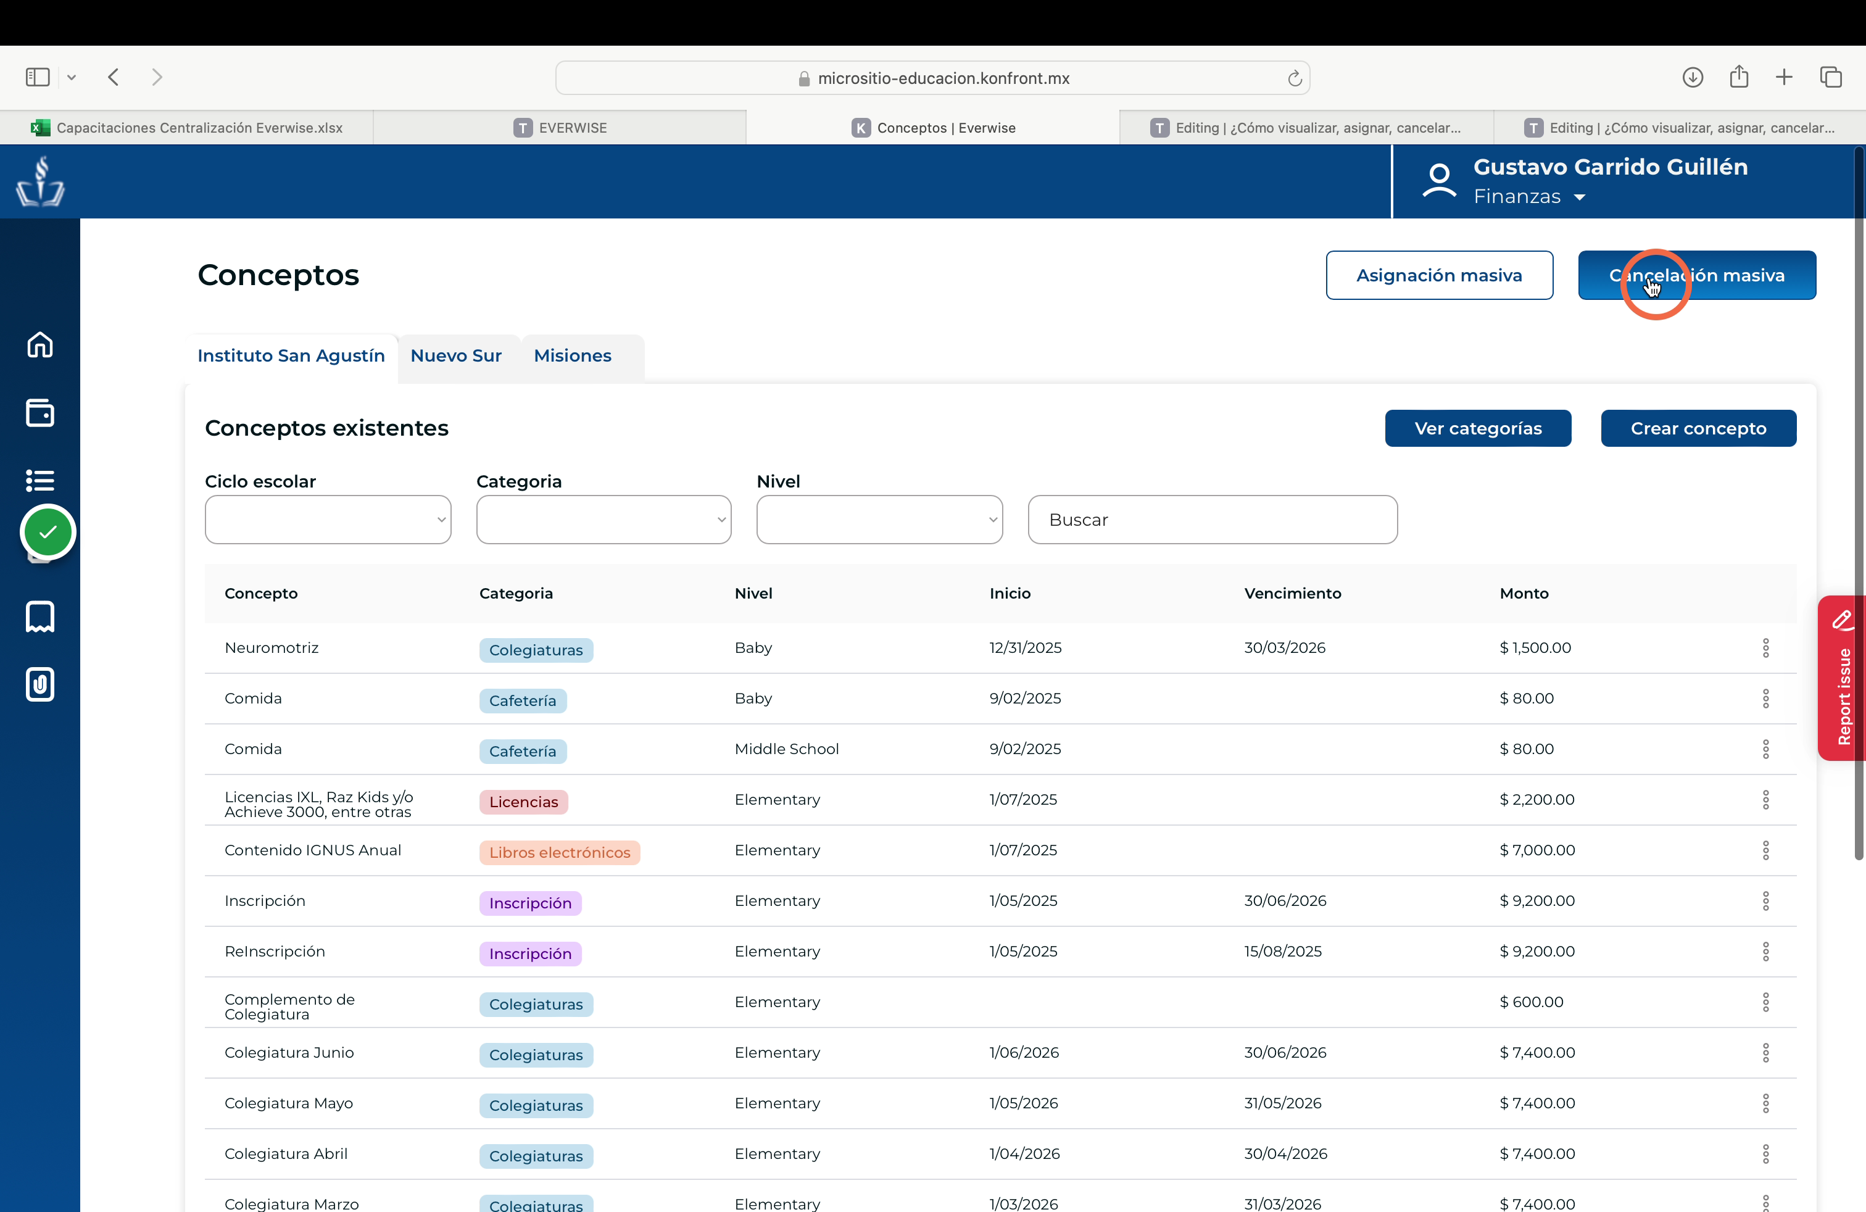Open the three-dot menu for Neuromotriz row
This screenshot has width=1866, height=1212.
click(x=1765, y=647)
